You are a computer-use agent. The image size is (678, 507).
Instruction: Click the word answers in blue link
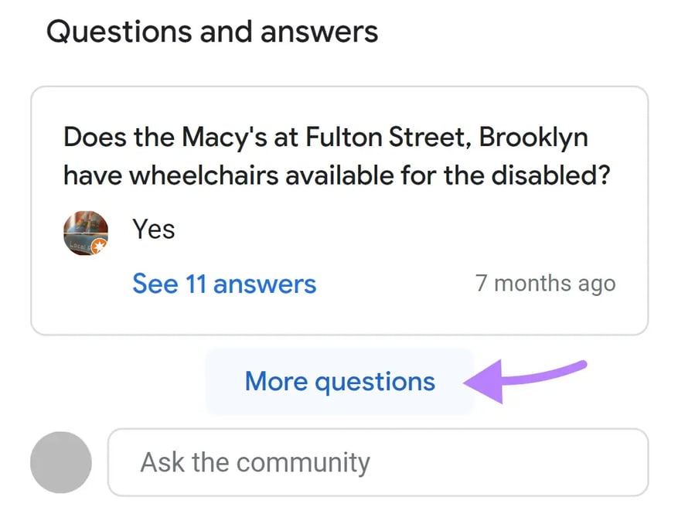tap(264, 284)
